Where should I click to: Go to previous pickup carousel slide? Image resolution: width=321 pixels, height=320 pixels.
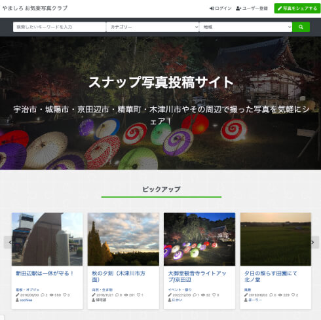pyautogui.click(x=10, y=242)
